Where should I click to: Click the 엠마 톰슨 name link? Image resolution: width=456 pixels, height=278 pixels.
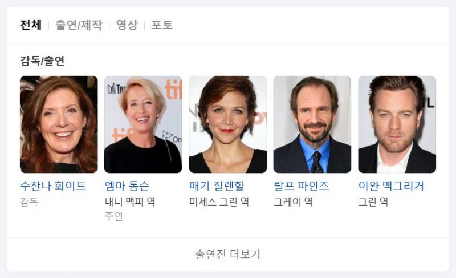[x=127, y=186]
